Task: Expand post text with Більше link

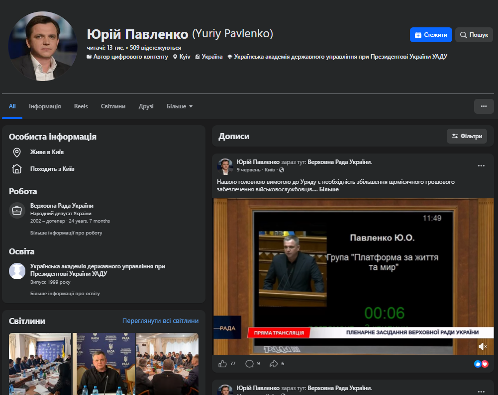Action: point(329,189)
